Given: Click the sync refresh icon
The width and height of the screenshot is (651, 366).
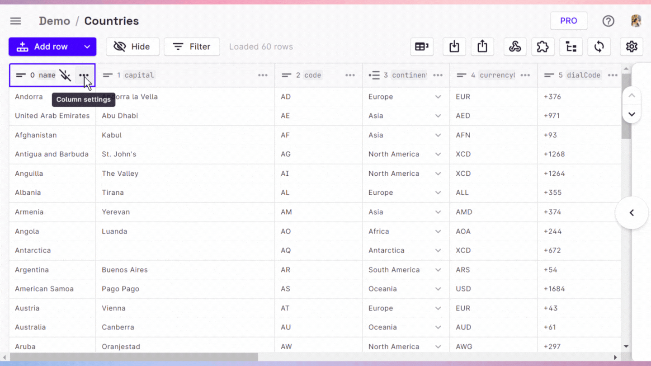Looking at the screenshot, I should point(599,47).
